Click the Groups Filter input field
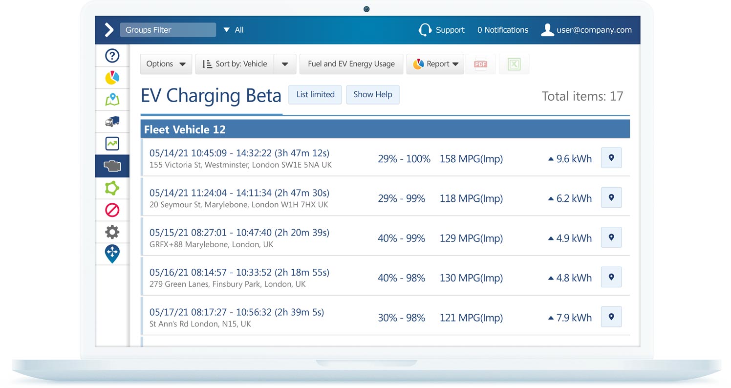 click(x=168, y=30)
